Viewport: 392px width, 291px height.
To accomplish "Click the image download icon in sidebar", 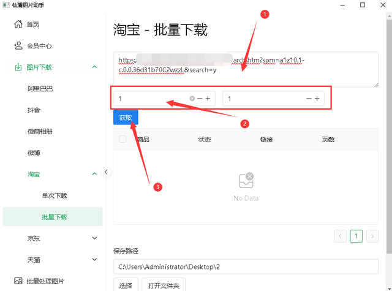I will (18, 67).
